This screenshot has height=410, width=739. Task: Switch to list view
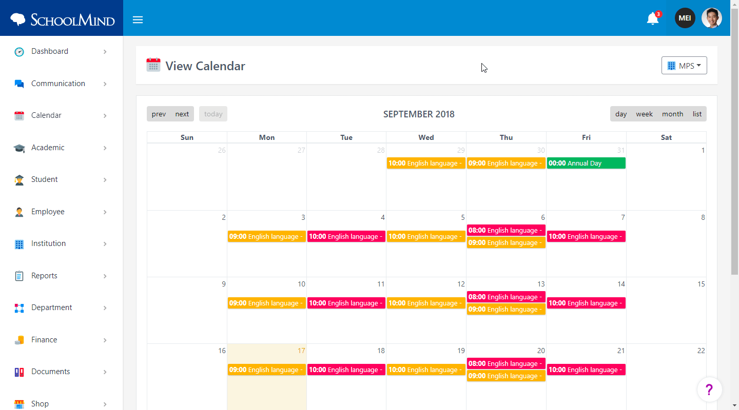(x=697, y=114)
